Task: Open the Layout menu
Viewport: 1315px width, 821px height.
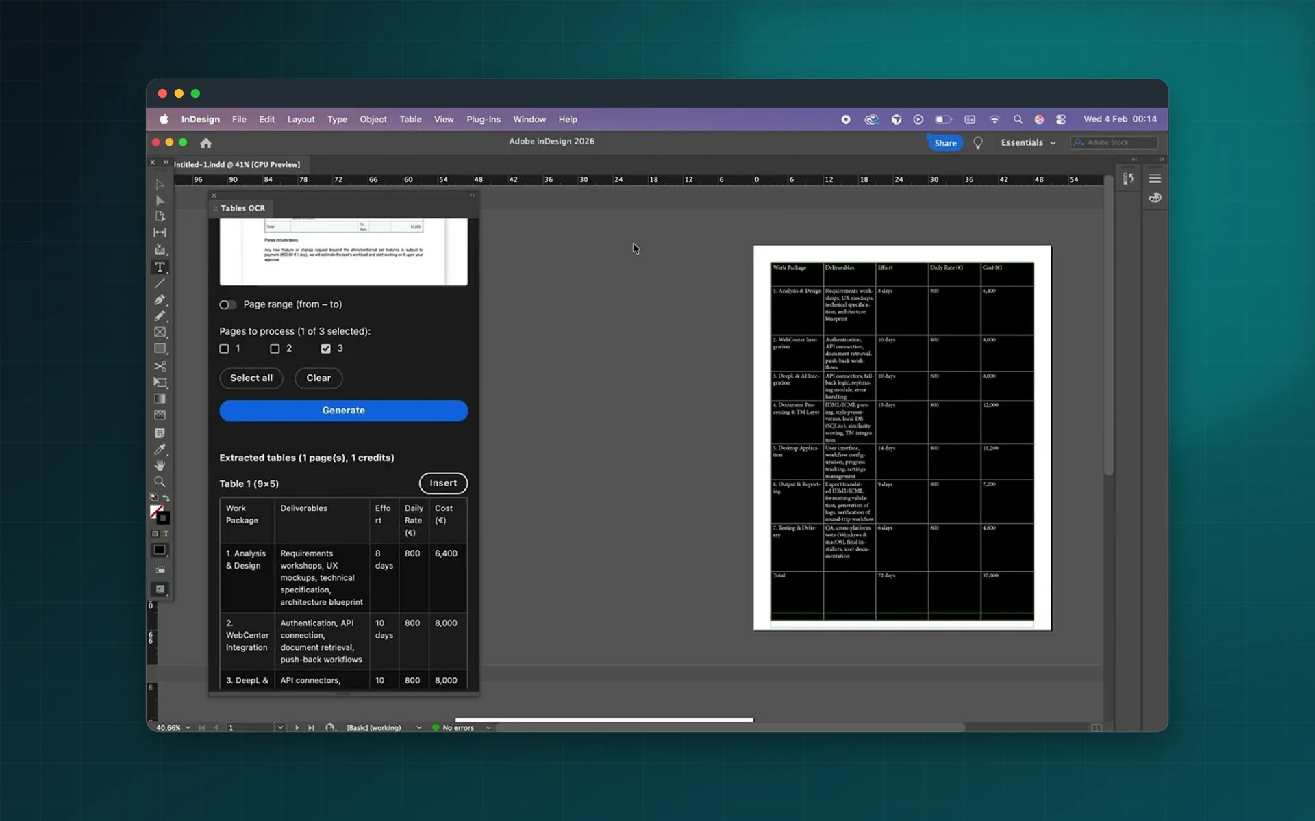Action: tap(301, 119)
